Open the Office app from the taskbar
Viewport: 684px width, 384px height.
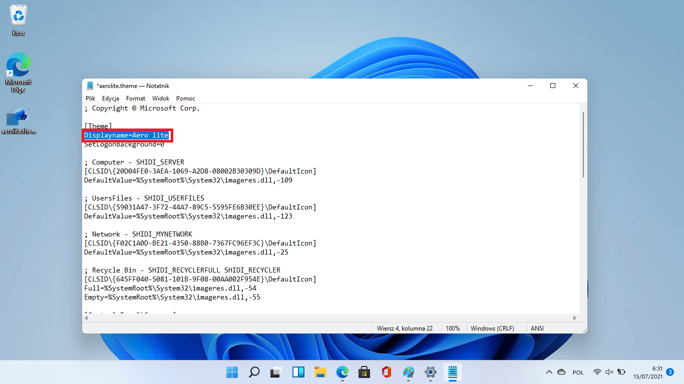386,372
